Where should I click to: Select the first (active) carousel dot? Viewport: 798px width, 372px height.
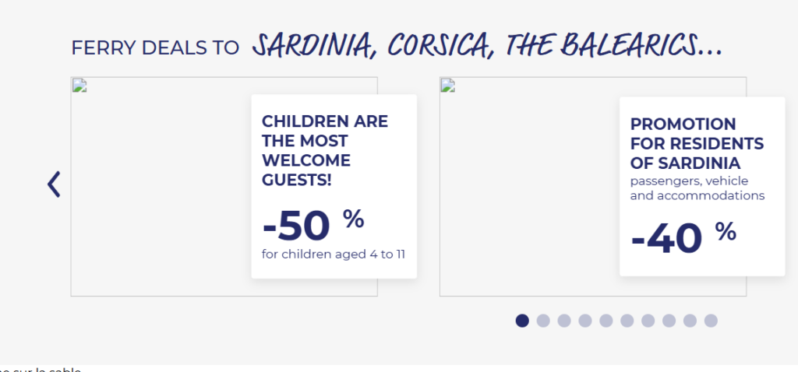522,321
